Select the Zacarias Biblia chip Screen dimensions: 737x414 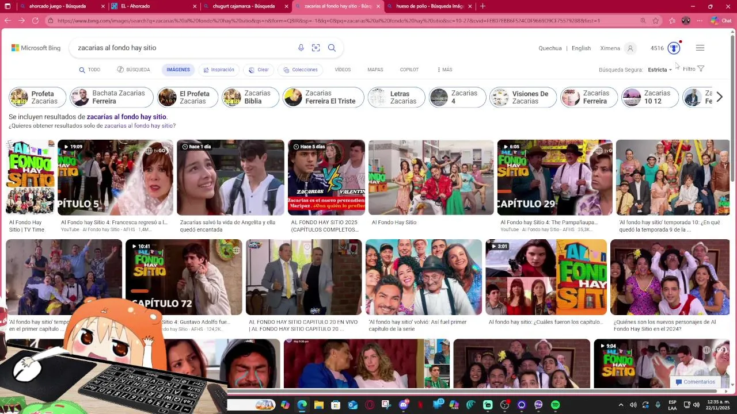250,97
